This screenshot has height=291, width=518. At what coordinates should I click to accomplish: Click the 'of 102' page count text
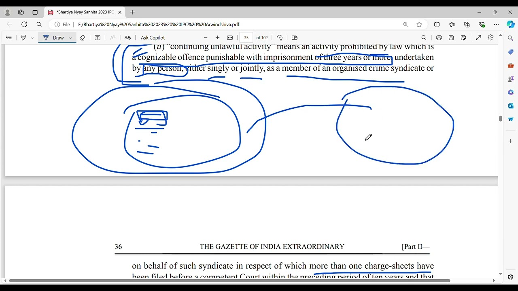point(262,38)
